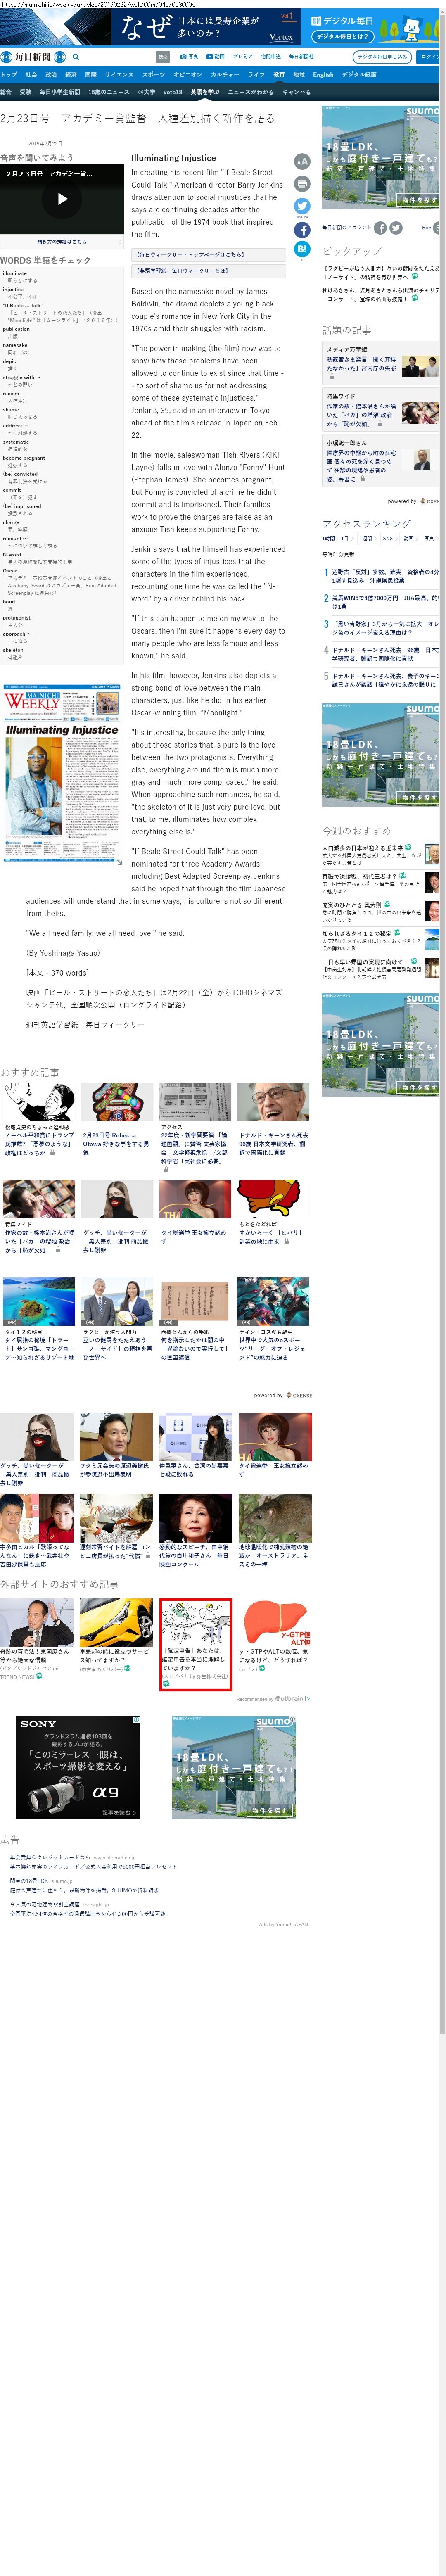Share article via blue Twitter icon beside article
This screenshot has width=446, height=2576.
pos(301,207)
